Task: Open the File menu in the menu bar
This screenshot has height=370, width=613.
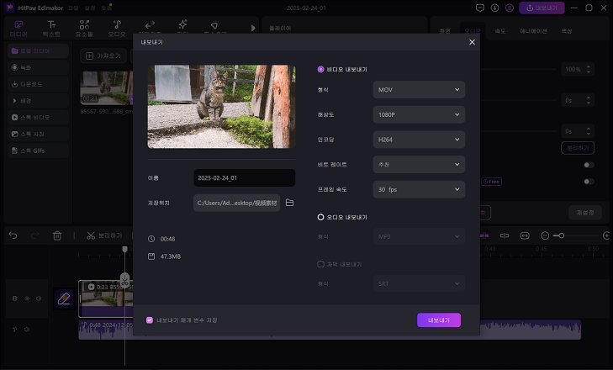Action: tap(73, 8)
